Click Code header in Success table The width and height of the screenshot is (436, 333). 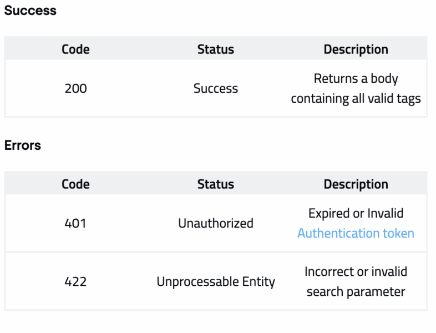point(75,49)
